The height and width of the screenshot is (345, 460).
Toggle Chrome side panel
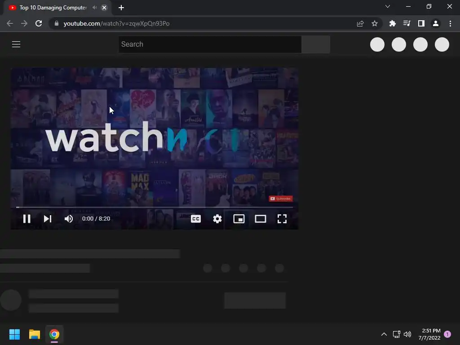421,23
